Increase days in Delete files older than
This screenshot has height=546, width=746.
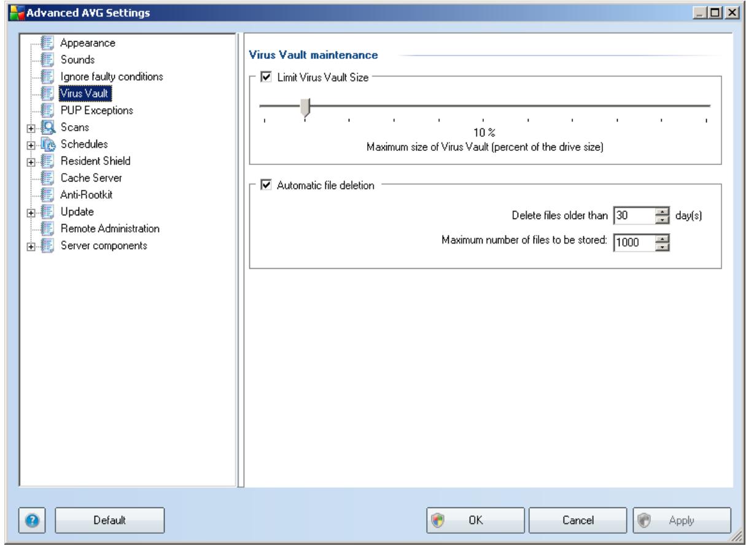tap(664, 211)
